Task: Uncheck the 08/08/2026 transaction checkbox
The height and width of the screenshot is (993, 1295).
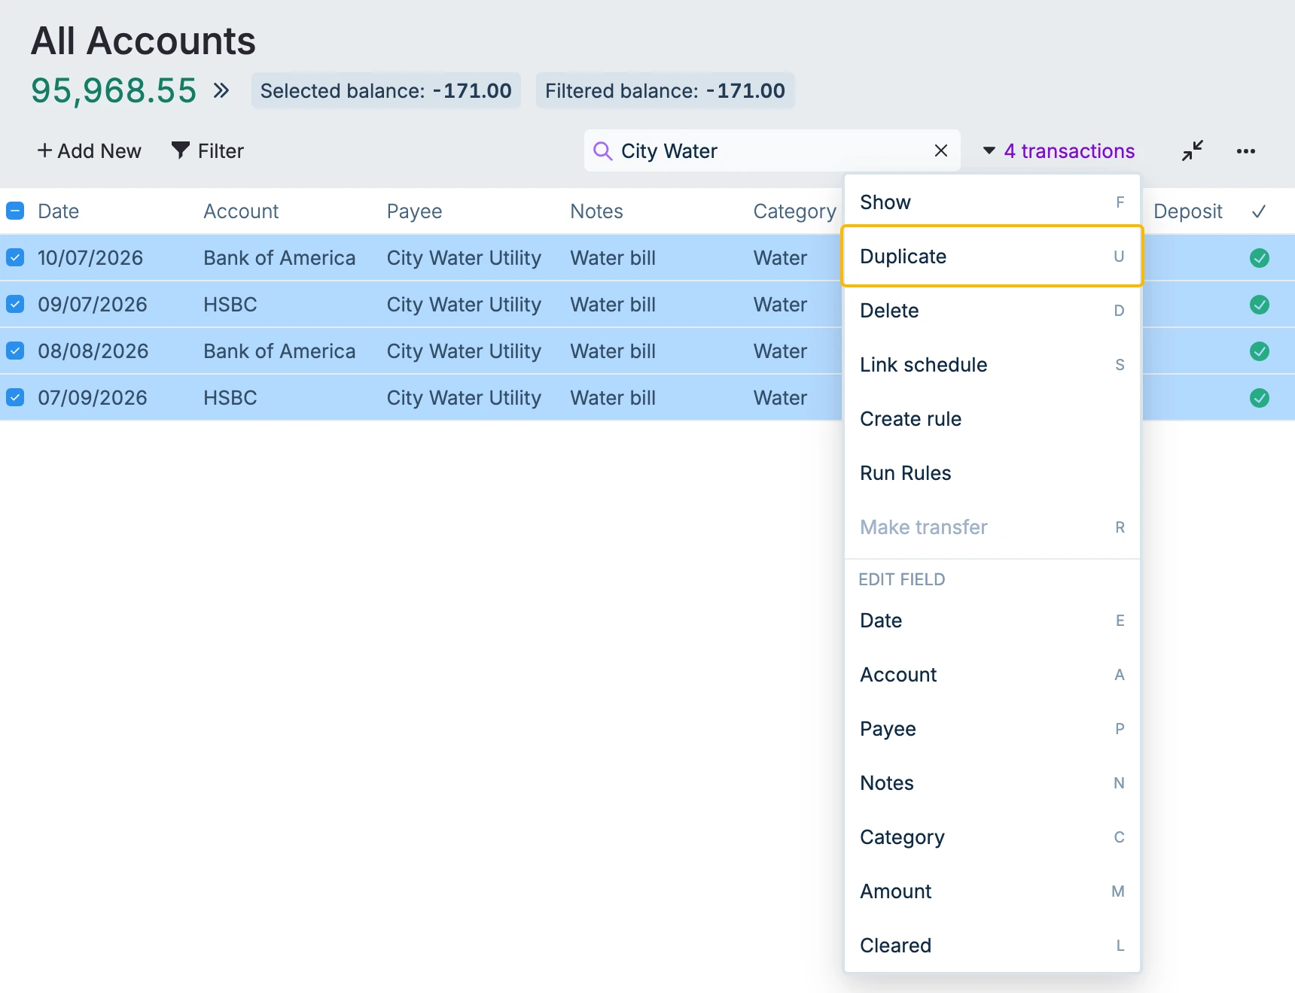Action: (x=15, y=351)
